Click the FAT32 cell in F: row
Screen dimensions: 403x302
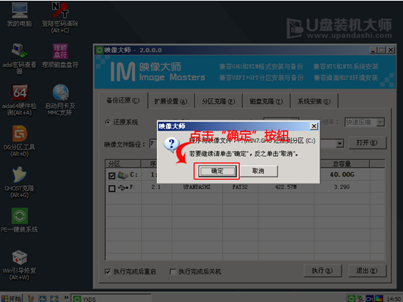[240, 187]
